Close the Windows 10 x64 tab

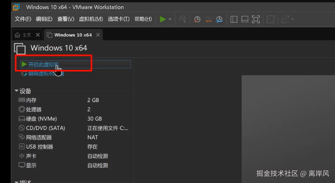tap(98, 35)
